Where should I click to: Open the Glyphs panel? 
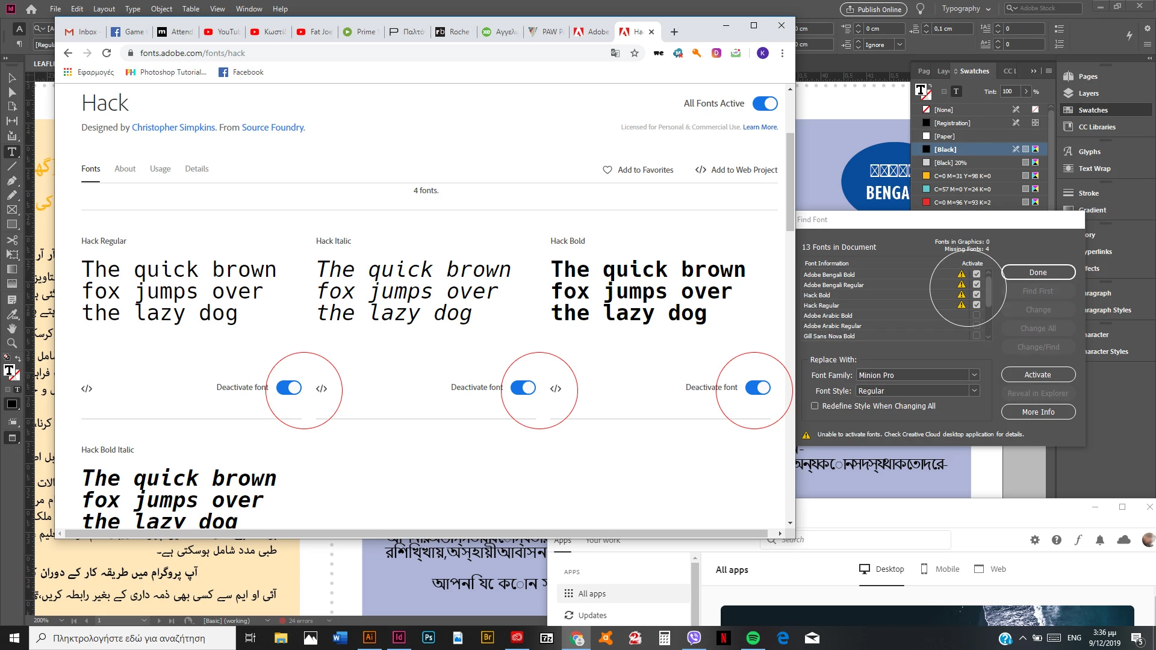[x=1089, y=152]
